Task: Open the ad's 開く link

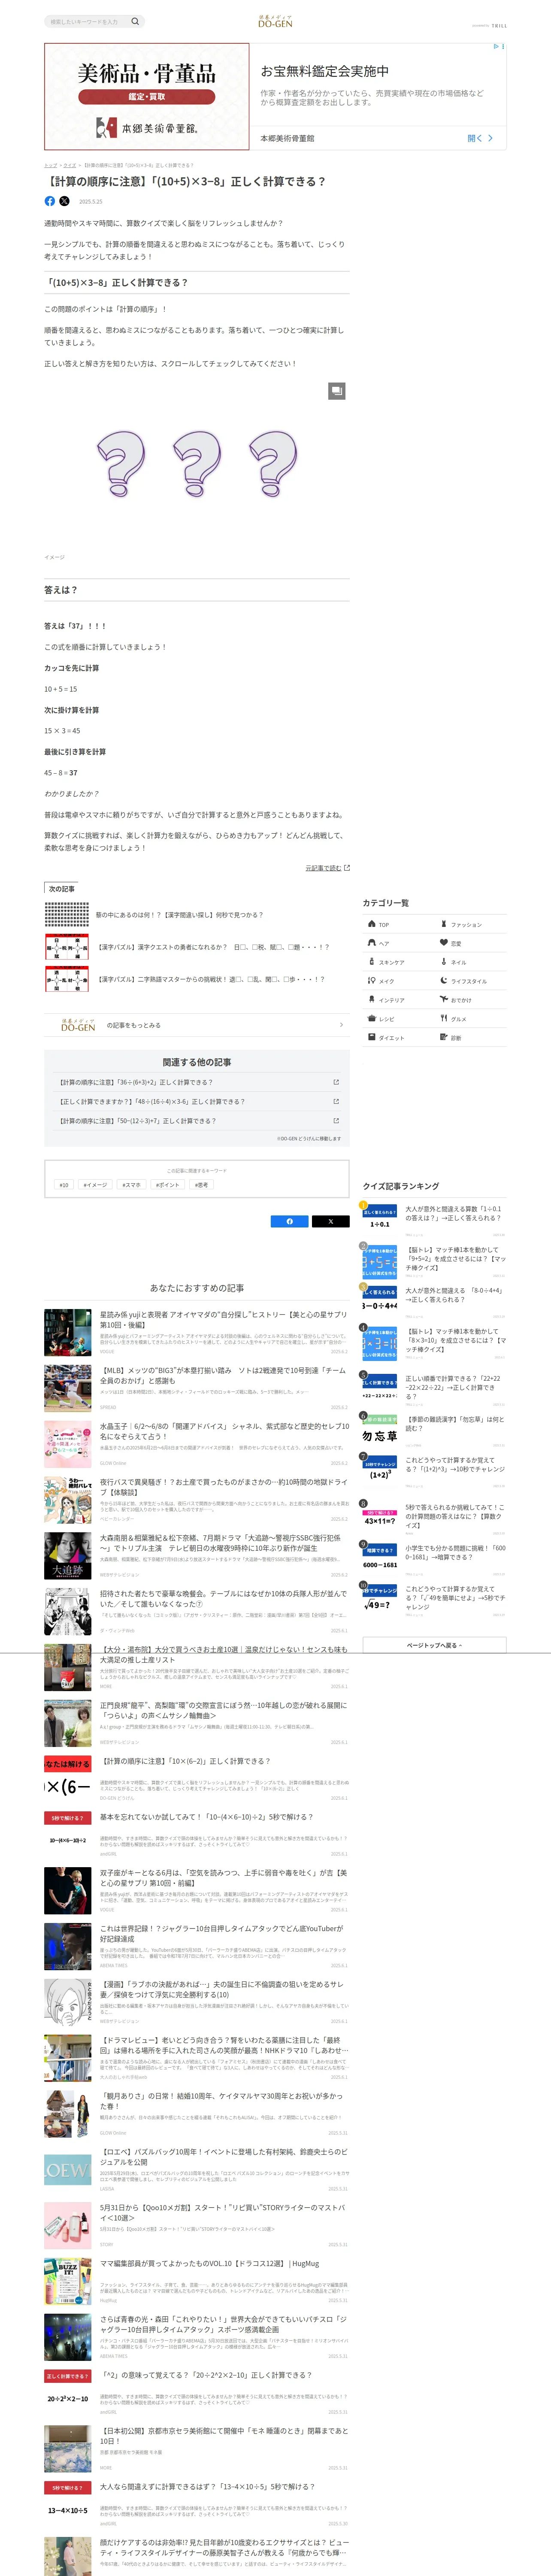Action: [x=480, y=138]
